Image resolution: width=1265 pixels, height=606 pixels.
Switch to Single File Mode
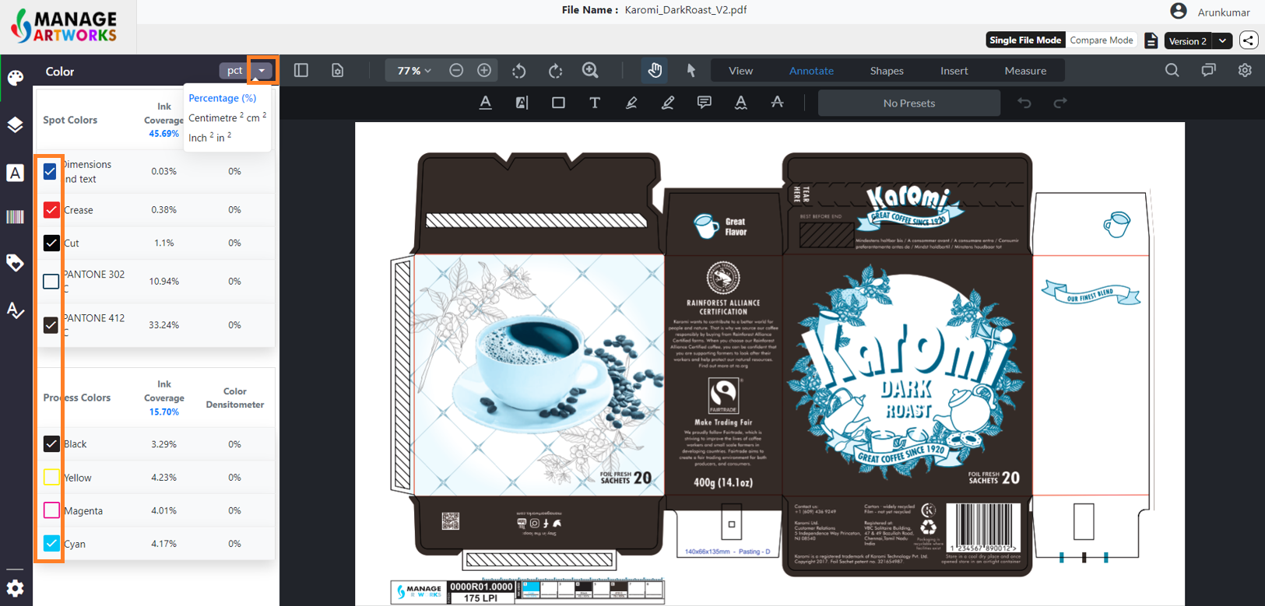pos(1025,40)
